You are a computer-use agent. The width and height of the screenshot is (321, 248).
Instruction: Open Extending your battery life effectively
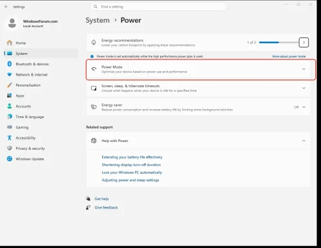point(132,157)
